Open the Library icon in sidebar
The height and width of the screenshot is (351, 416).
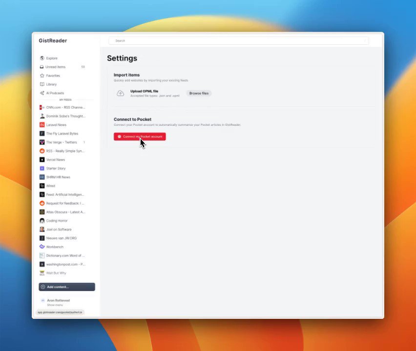[x=42, y=84]
